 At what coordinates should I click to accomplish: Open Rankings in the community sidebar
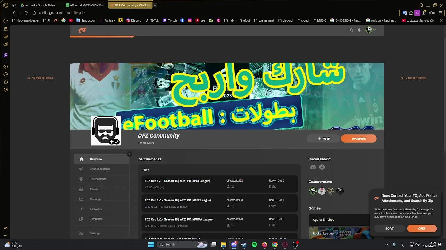(101, 199)
